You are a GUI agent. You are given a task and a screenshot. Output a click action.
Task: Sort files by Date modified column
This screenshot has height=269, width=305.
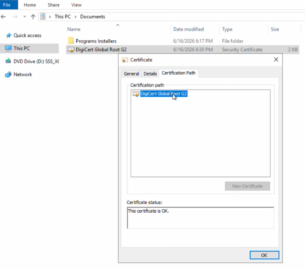tap(189, 29)
